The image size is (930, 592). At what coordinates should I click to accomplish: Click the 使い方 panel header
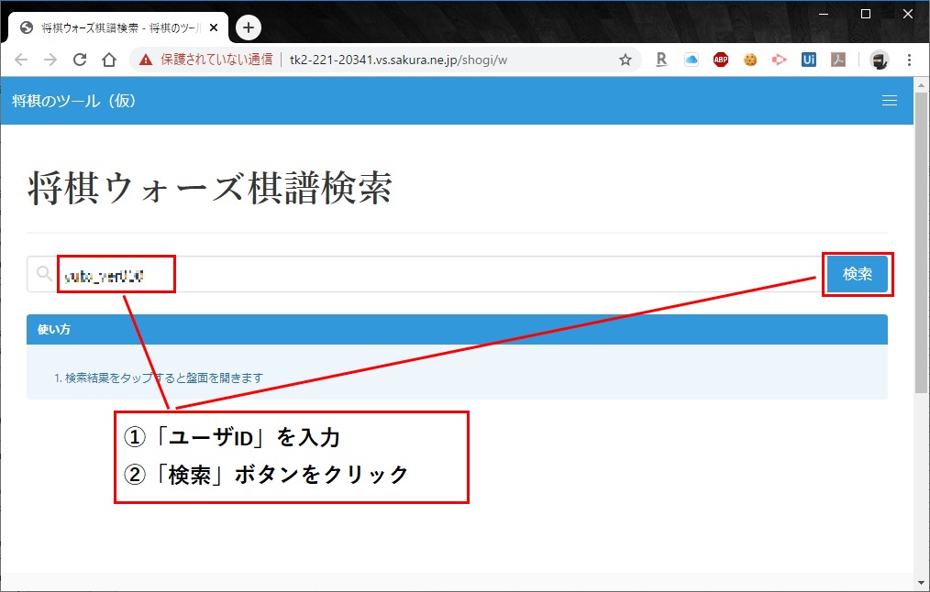pyautogui.click(x=457, y=330)
